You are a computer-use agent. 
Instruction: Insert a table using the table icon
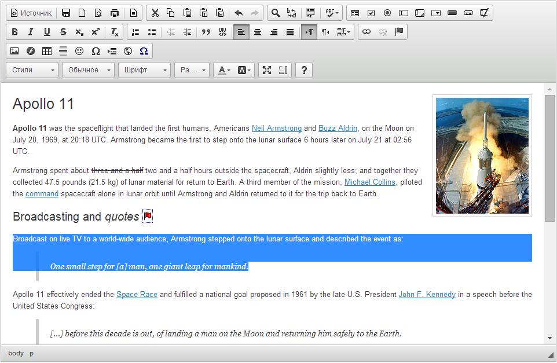coord(47,51)
